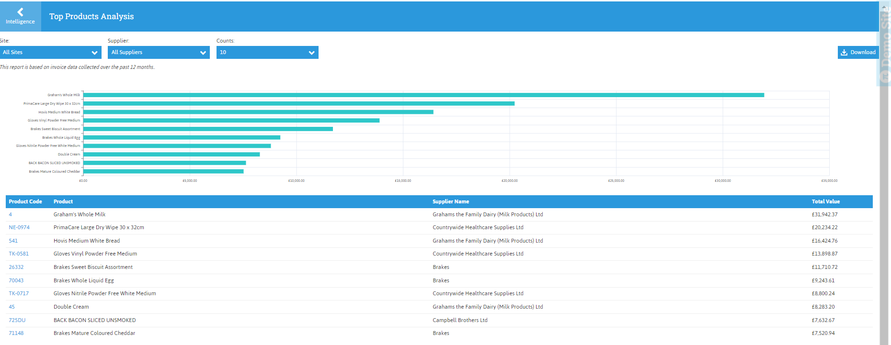
Task: Open product code TK-0581 link
Action: [x=19, y=254]
